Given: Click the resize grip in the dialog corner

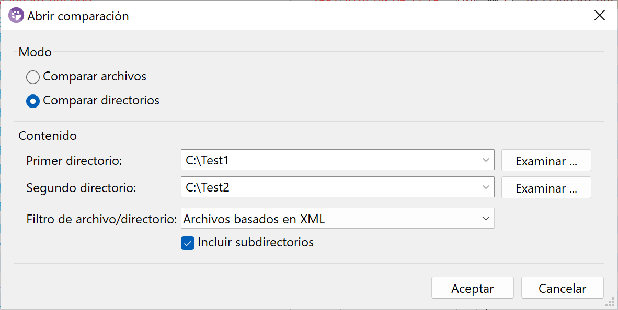Looking at the screenshot, I should [x=610, y=302].
